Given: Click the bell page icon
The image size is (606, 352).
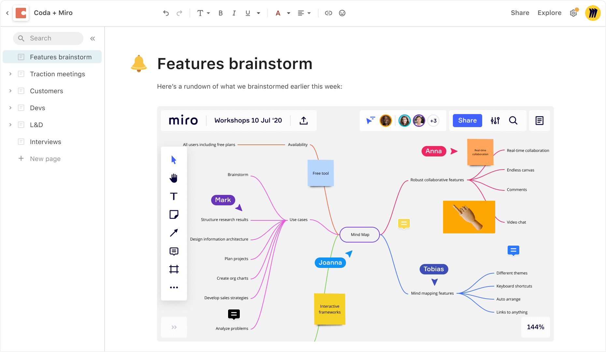Looking at the screenshot, I should tap(139, 63).
